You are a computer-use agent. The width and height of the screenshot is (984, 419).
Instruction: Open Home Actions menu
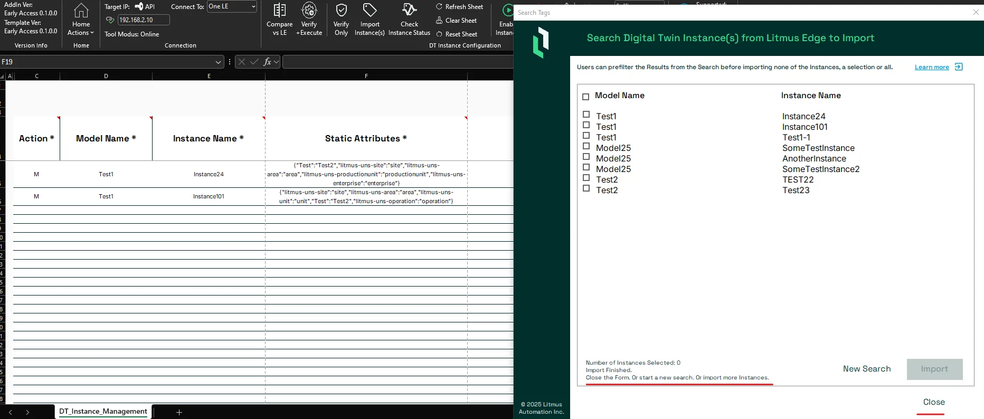coord(81,20)
